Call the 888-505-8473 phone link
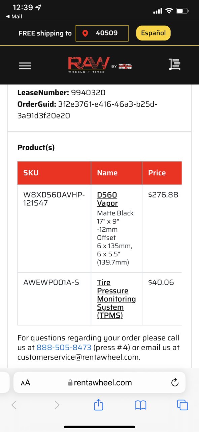The height and width of the screenshot is (432, 199). 64,347
